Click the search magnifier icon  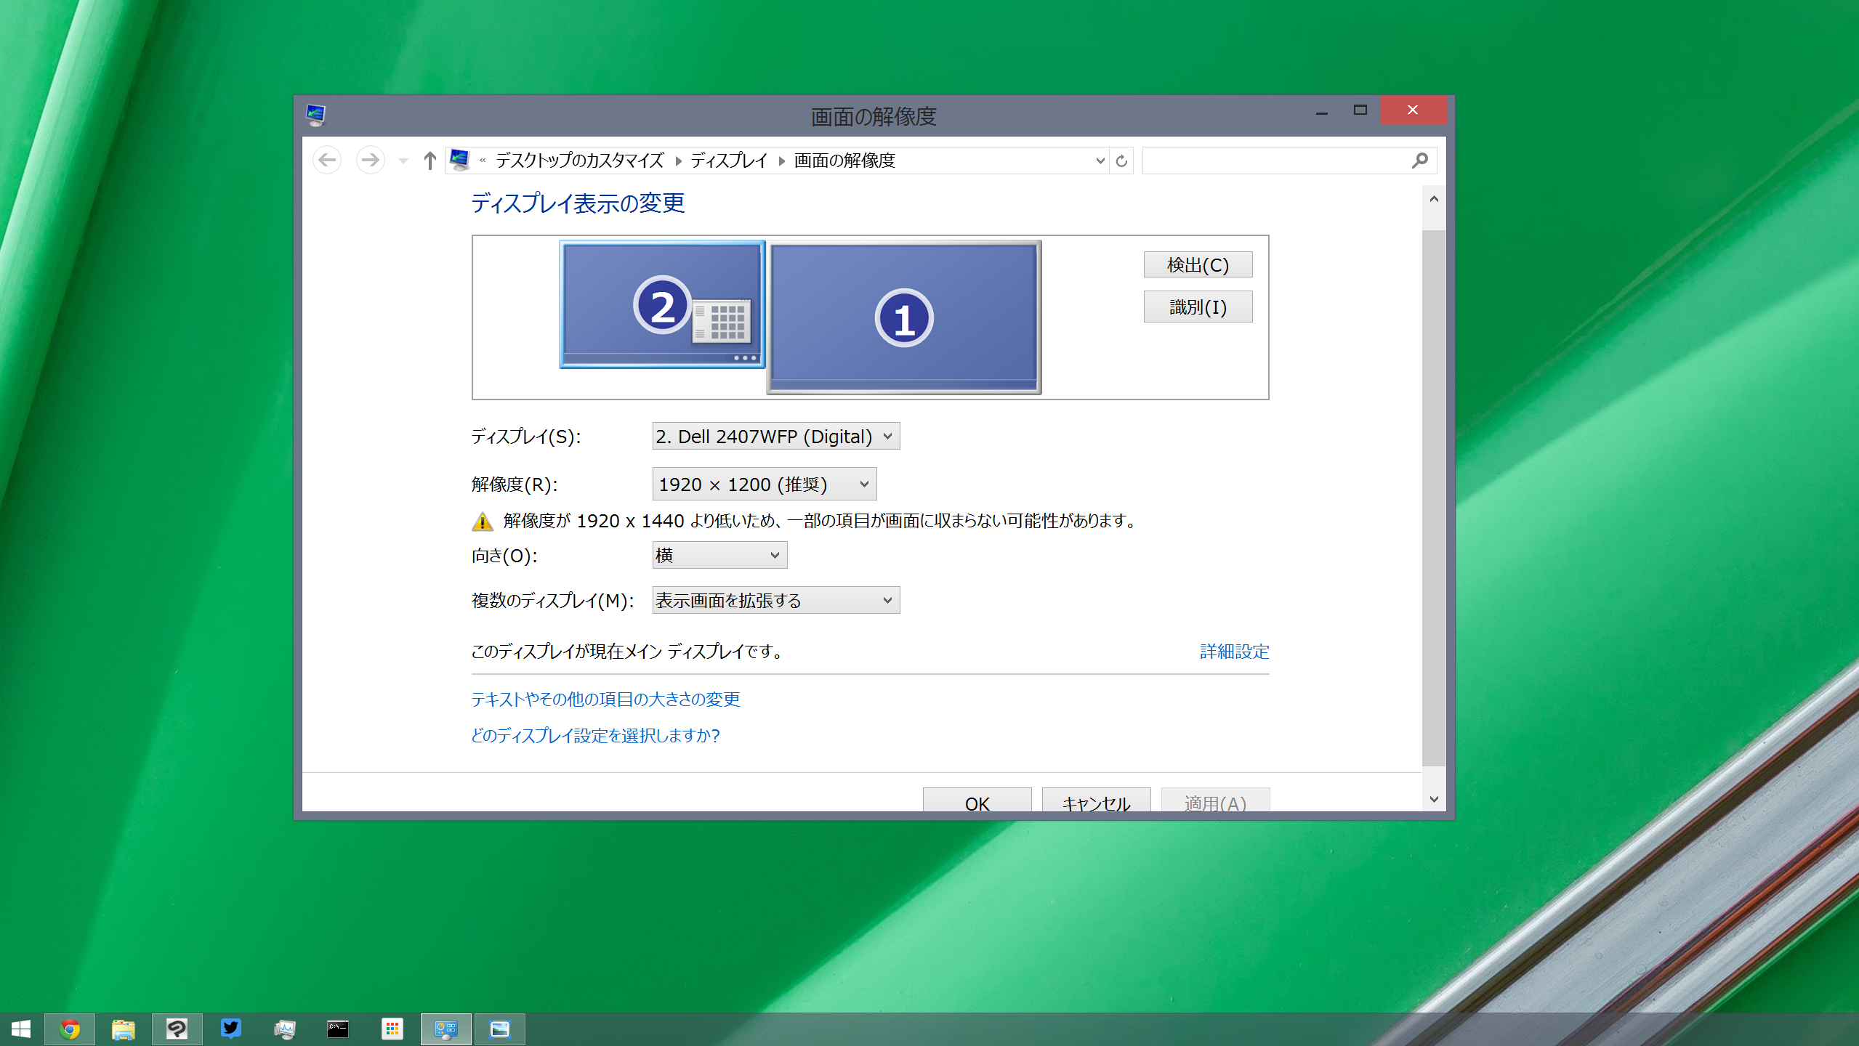pyautogui.click(x=1419, y=161)
